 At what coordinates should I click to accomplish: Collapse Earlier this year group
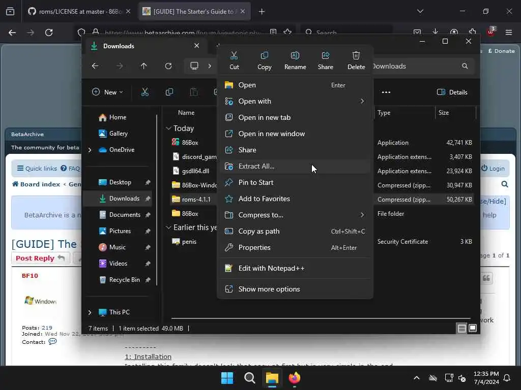tap(168, 227)
